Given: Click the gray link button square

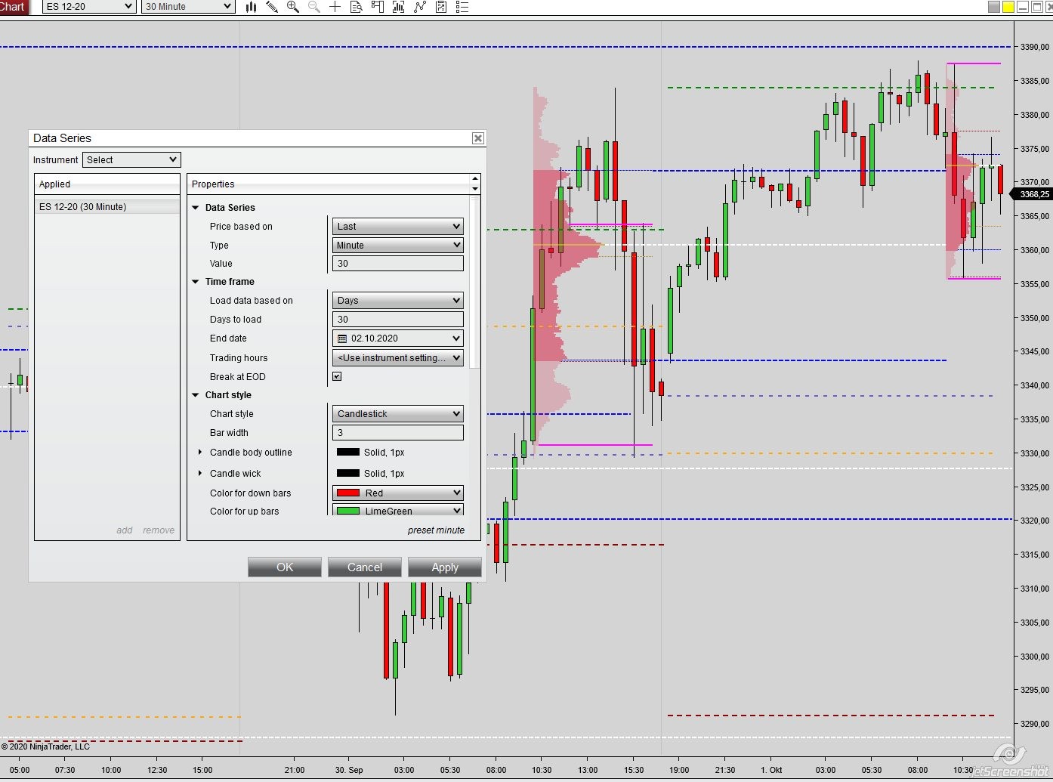Looking at the screenshot, I should point(994,7).
